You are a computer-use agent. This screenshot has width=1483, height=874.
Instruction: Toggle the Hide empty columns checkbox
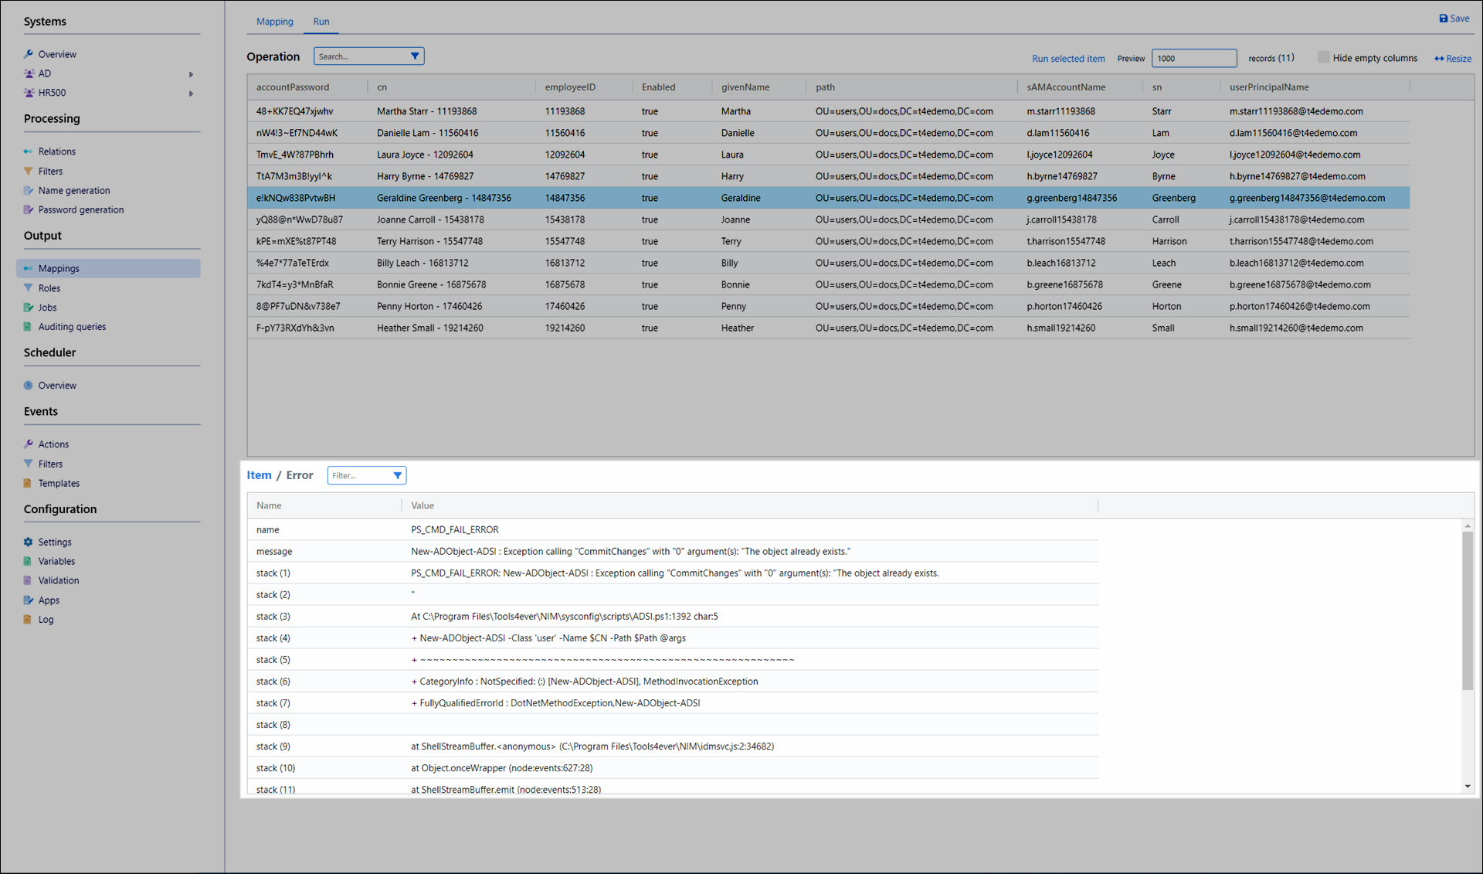pos(1320,58)
